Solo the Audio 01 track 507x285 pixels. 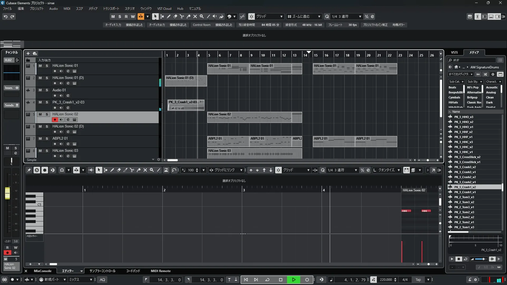47,90
